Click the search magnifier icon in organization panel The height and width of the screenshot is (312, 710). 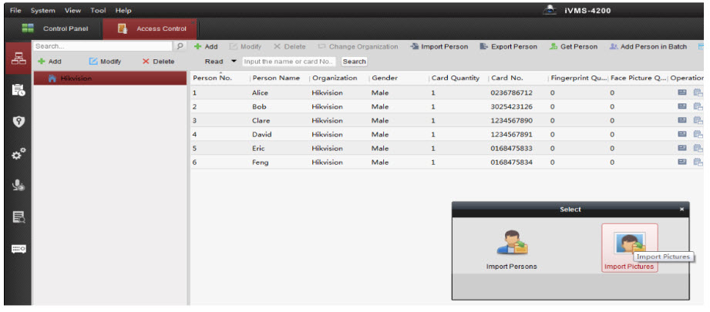[180, 46]
